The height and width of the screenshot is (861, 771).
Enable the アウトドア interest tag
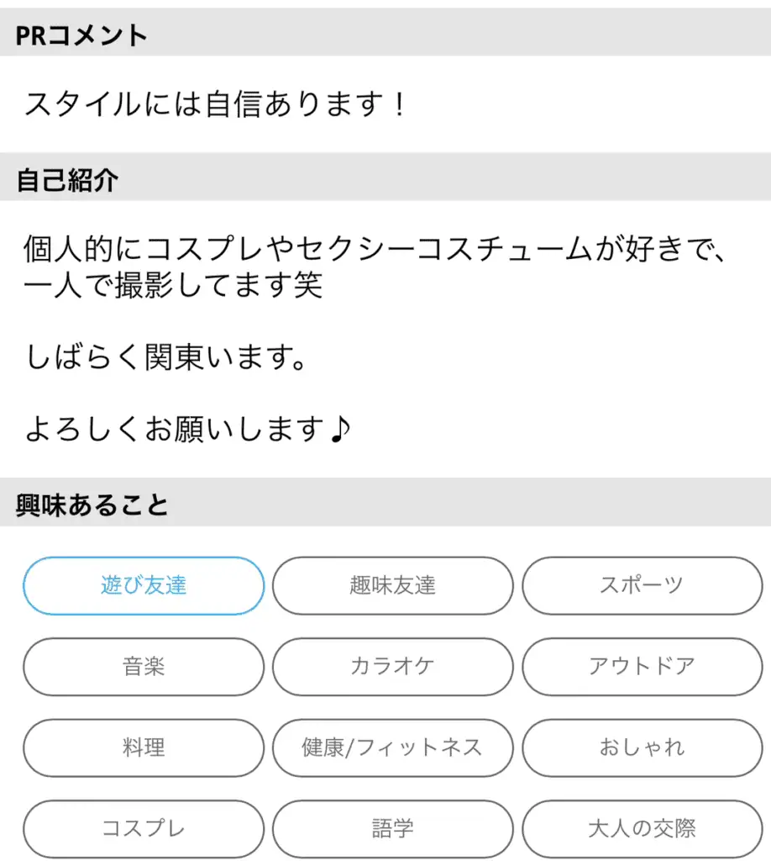coord(642,667)
